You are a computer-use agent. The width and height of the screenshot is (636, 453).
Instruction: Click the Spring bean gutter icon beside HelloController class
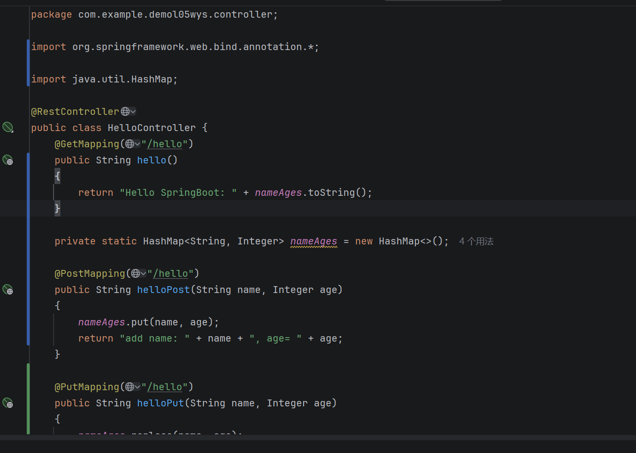pyautogui.click(x=7, y=128)
